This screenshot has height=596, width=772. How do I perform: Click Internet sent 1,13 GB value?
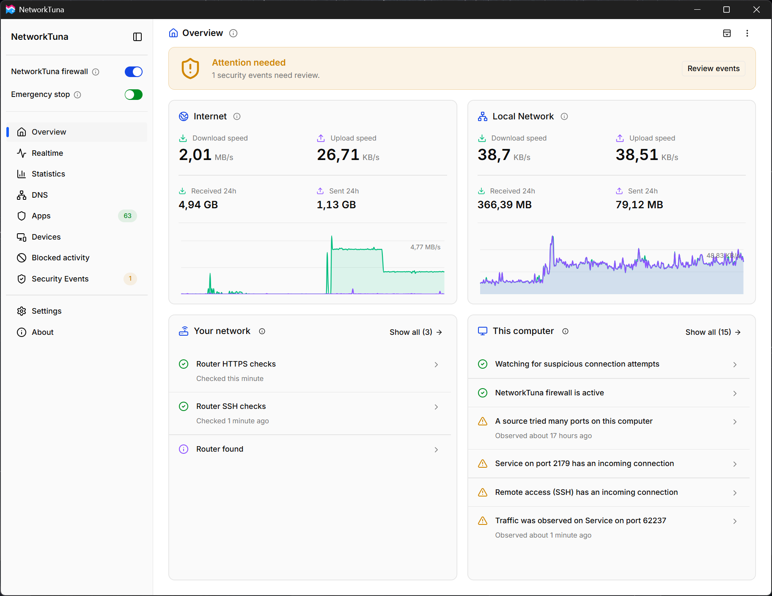[x=336, y=205]
